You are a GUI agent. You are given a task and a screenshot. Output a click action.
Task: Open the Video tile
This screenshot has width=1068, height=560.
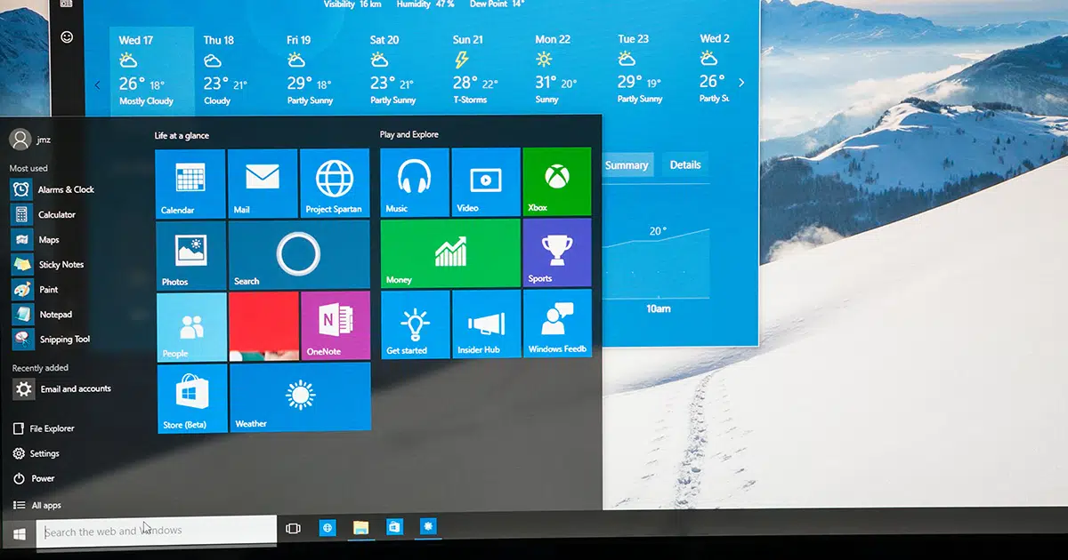486,181
